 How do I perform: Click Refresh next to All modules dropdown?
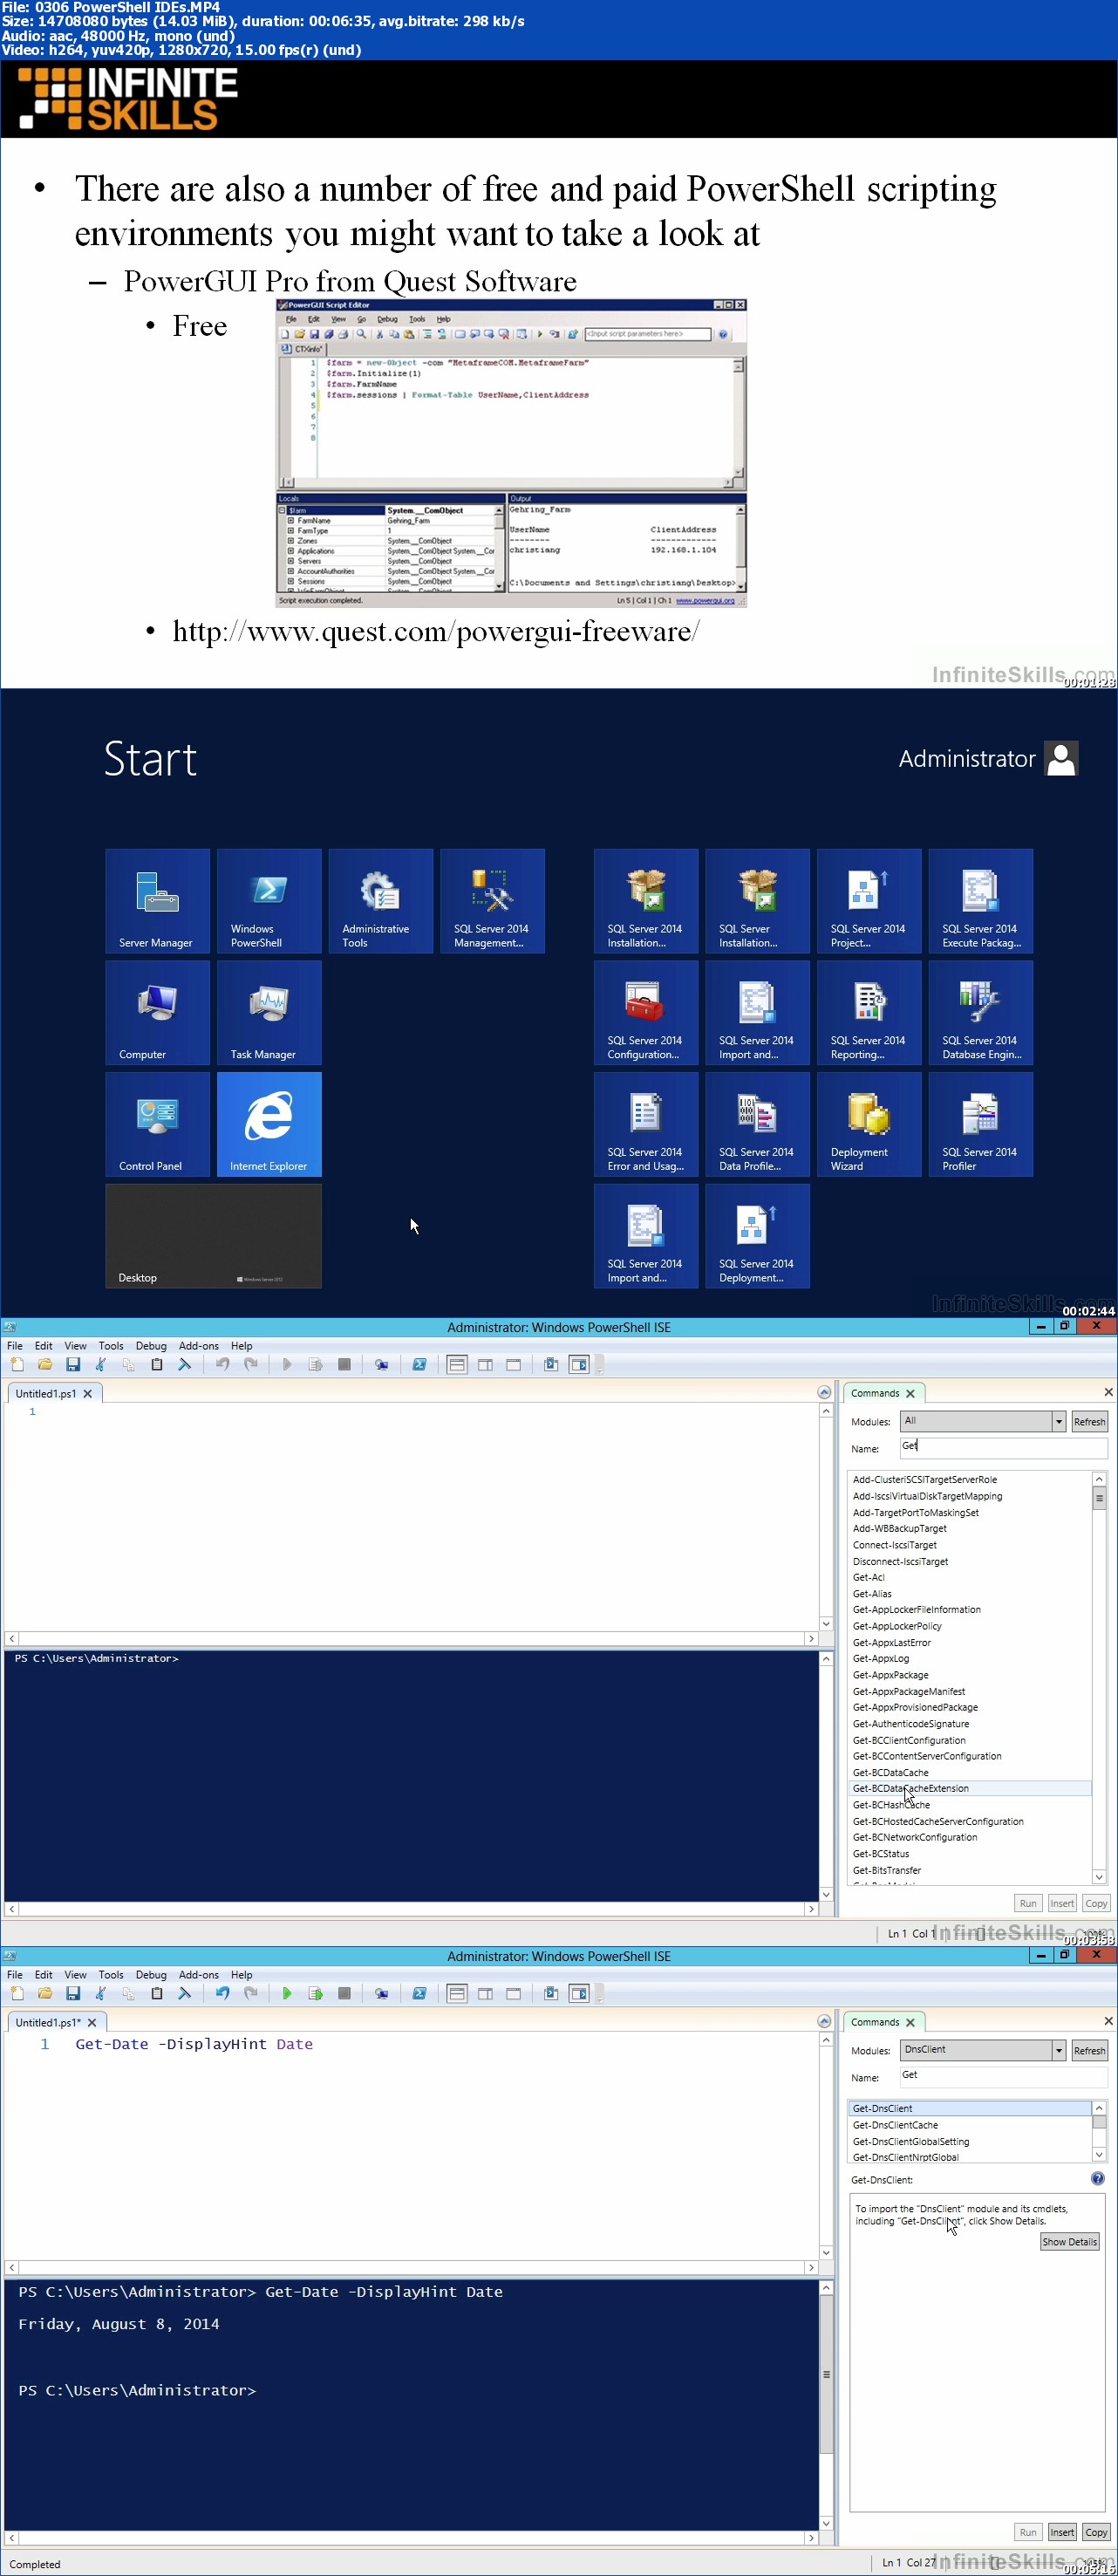(x=1089, y=1421)
